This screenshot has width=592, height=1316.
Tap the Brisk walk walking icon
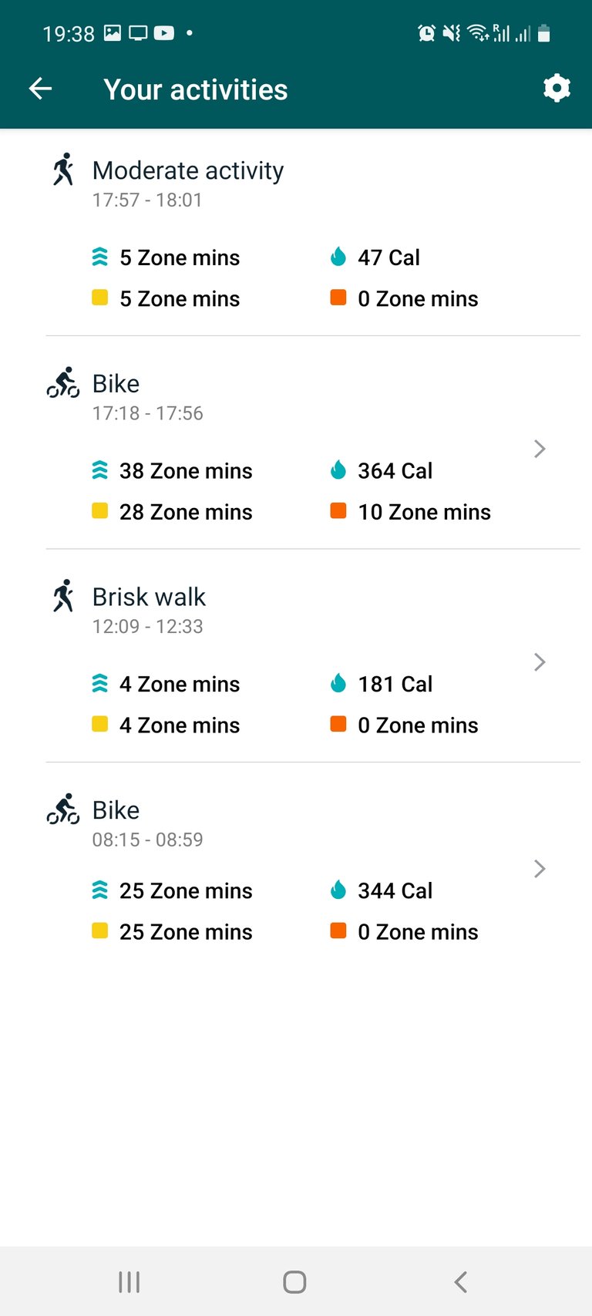63,596
